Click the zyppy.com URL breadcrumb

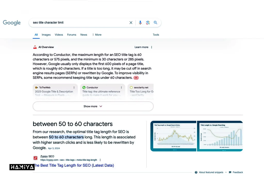tap(69, 160)
